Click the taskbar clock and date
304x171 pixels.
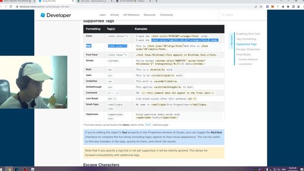pyautogui.click(x=293, y=169)
